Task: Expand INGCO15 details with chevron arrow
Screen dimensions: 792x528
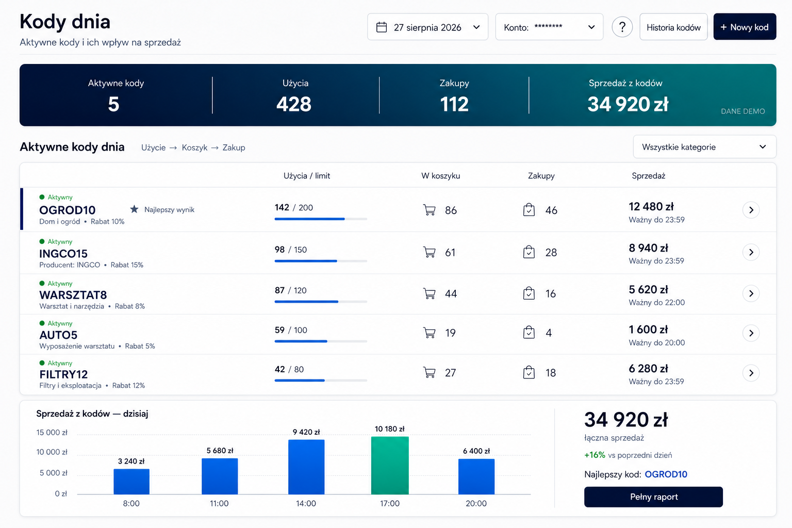Action: 751,252
